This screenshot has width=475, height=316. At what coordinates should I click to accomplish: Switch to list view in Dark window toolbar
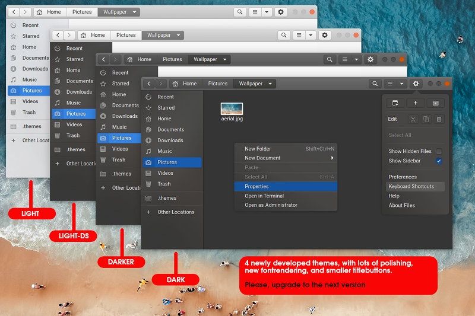tap(390, 84)
